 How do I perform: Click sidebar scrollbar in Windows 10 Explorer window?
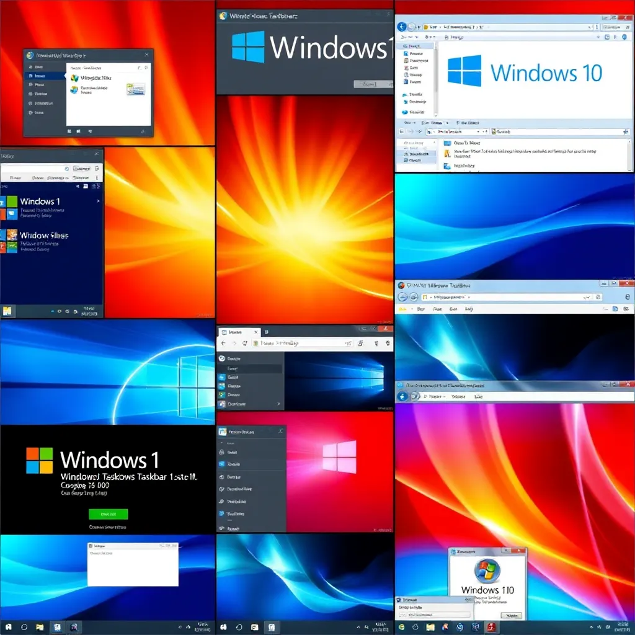[x=436, y=79]
